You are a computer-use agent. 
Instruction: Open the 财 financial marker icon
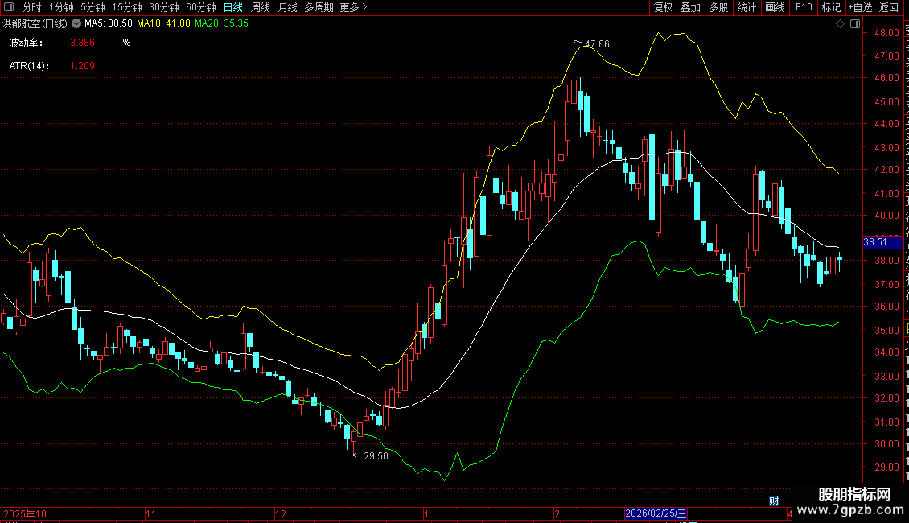774,501
